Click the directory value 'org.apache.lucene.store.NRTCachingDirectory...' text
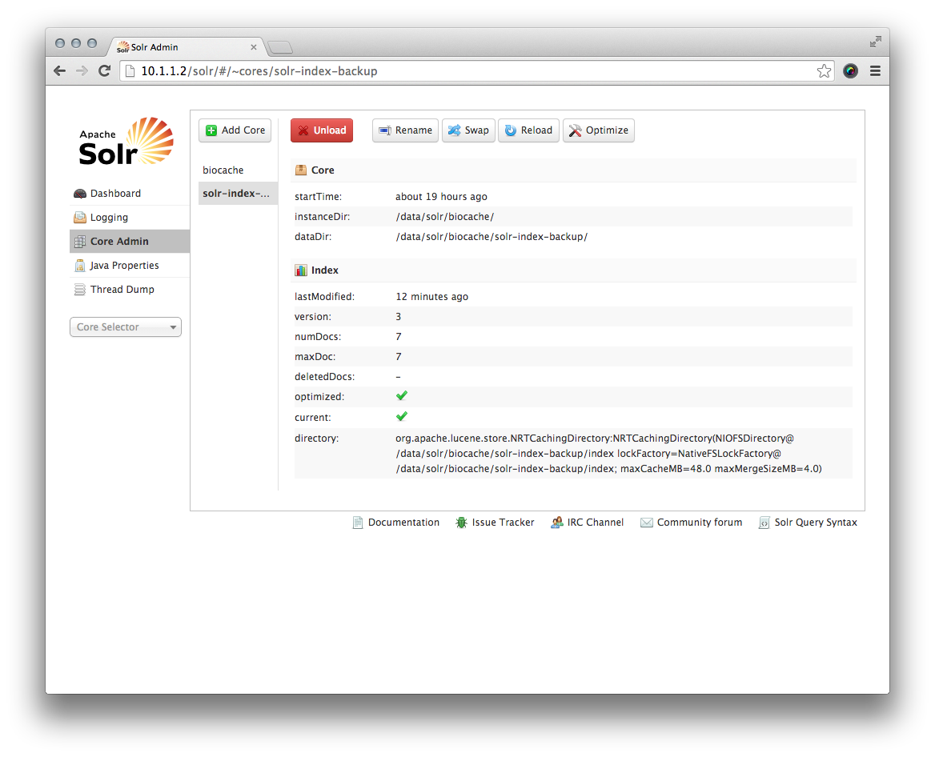Screen dimensions: 935x757 [609, 454]
